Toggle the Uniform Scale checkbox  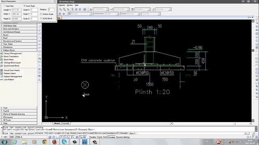(x=41, y=14)
